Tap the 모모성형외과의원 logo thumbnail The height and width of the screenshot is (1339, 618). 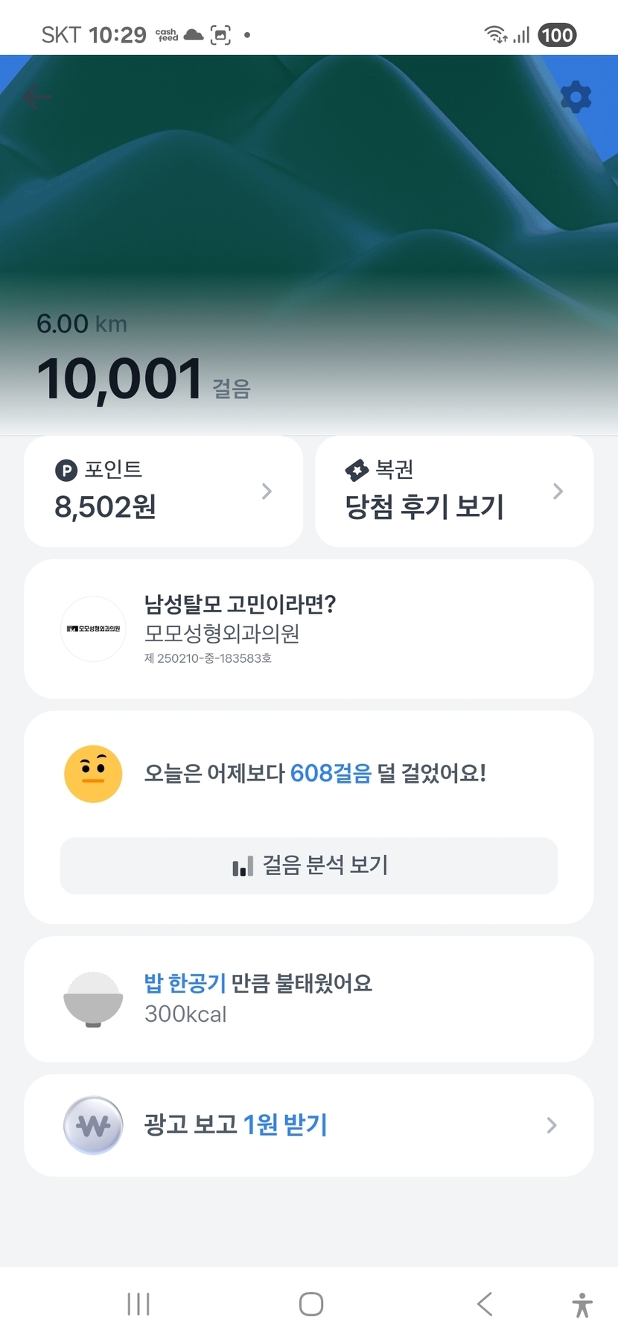tap(93, 629)
